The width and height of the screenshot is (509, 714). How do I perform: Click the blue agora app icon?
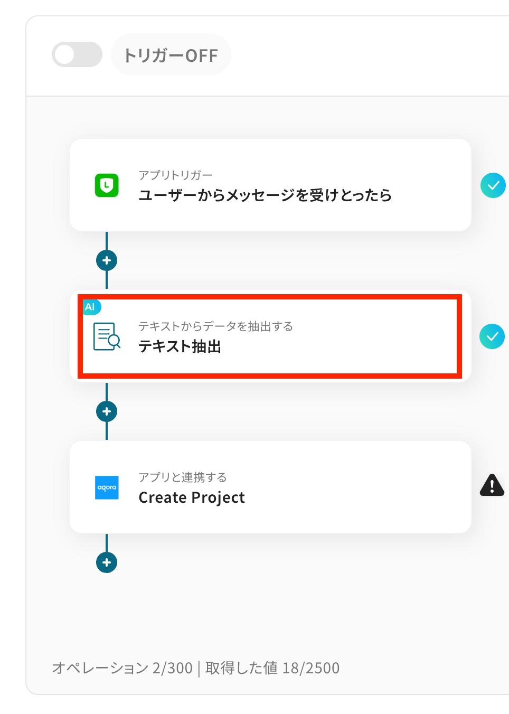click(107, 487)
